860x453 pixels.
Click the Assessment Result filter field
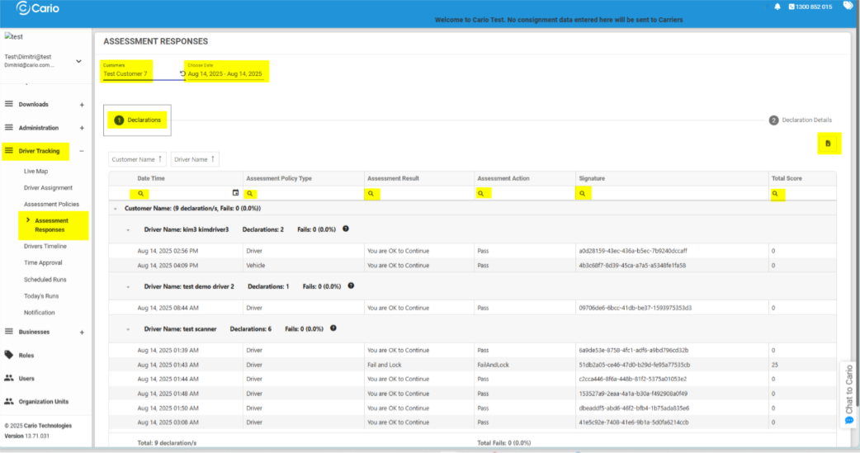tap(424, 193)
